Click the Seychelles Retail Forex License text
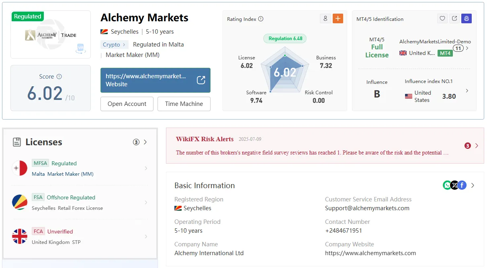The width and height of the screenshot is (487, 268). tap(67, 208)
